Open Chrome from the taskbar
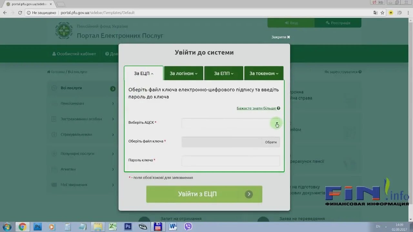413x232 pixels. (x=22, y=227)
